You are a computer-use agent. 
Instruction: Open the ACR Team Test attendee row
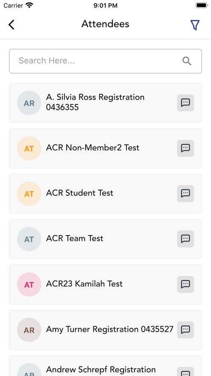click(105, 239)
